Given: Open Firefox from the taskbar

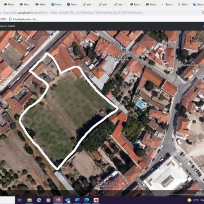Looking at the screenshot, I should [x=58, y=200].
